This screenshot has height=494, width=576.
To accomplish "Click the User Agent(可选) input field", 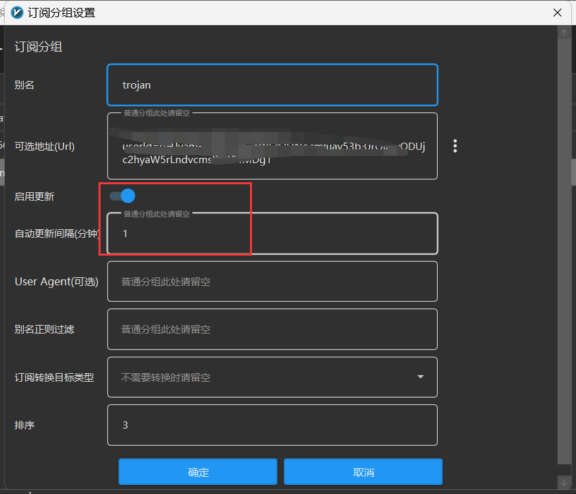I will click(272, 281).
